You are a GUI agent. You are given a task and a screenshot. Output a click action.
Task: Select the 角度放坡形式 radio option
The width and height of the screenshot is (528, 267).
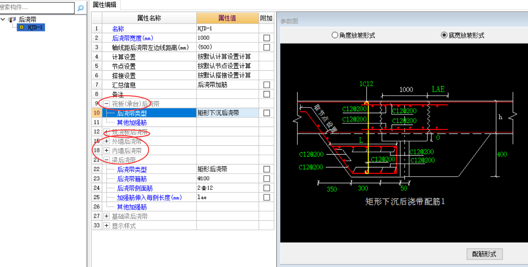335,35
